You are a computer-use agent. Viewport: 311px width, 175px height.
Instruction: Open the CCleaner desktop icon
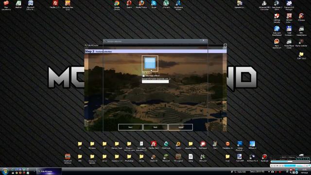pos(301,17)
